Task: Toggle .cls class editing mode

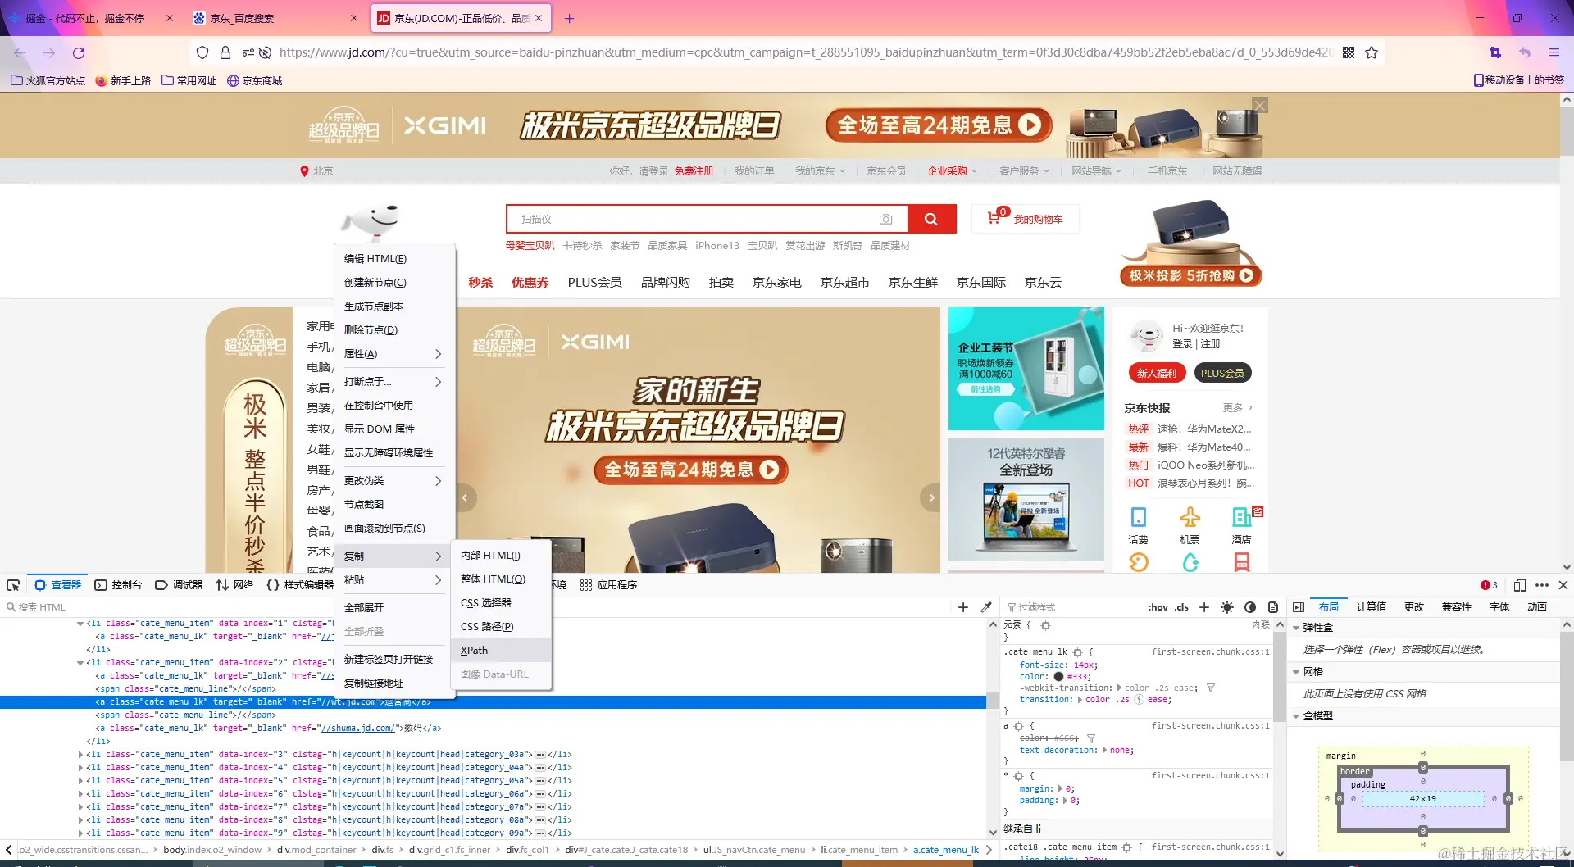Action: [1181, 607]
